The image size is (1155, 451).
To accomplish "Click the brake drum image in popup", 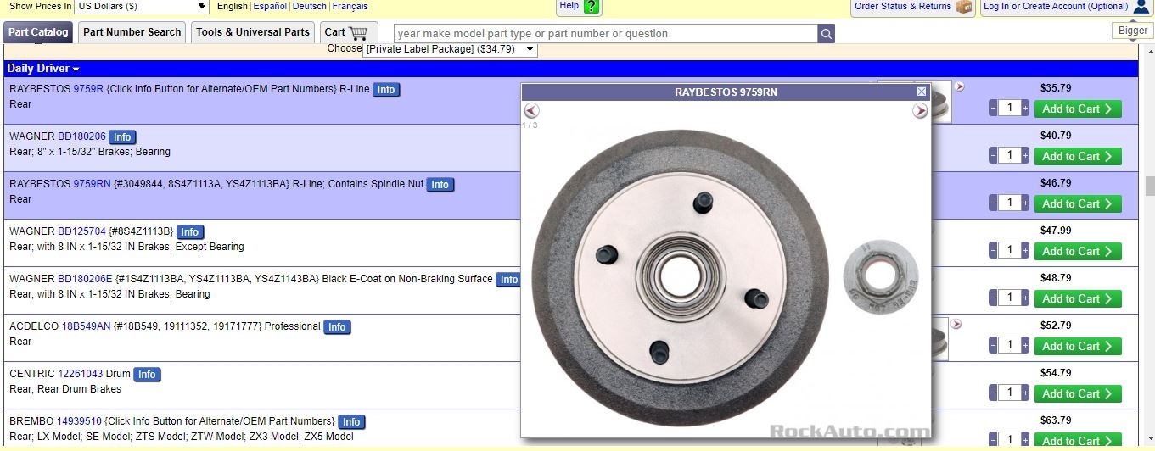I will point(681,278).
